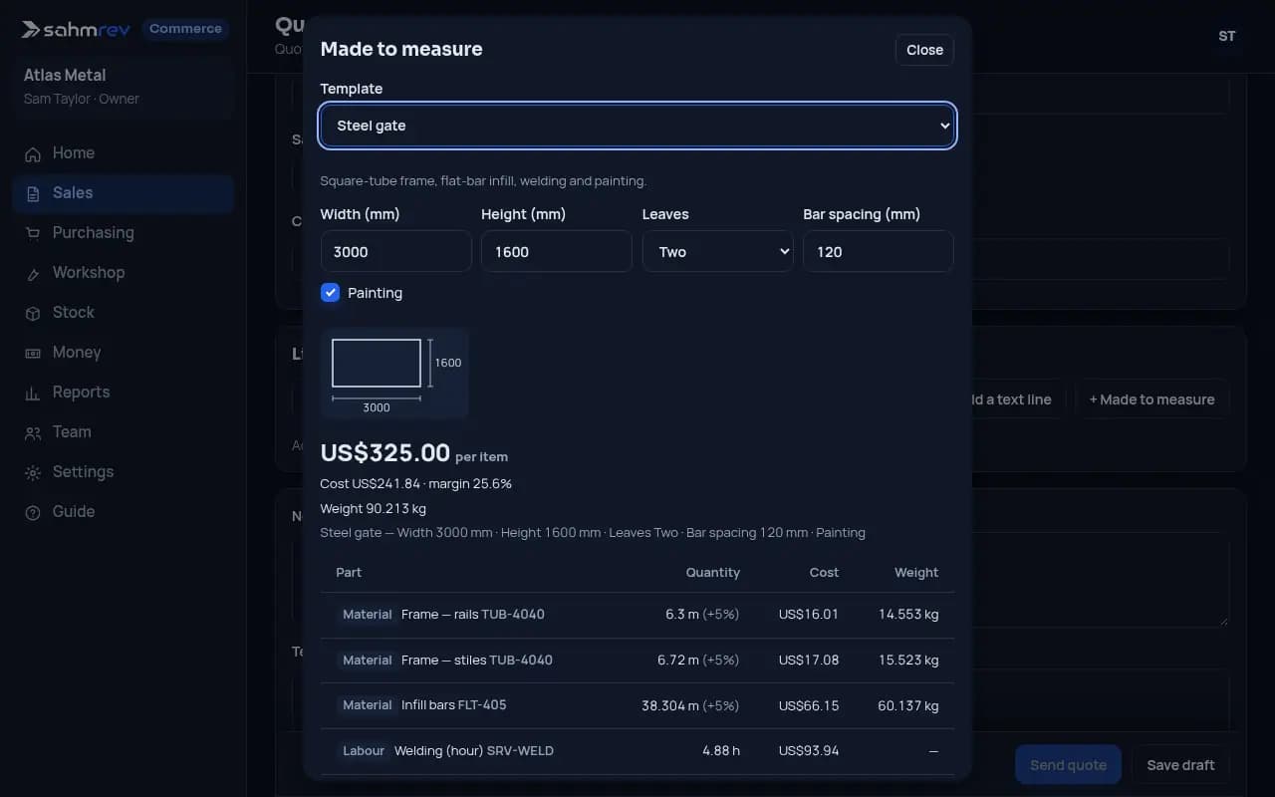
Task: Click the Sales document icon
Action: (33, 193)
